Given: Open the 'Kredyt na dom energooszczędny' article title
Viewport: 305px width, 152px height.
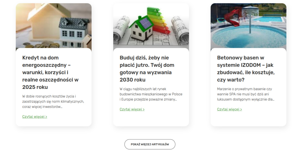Looking at the screenshot, I should tap(50, 73).
